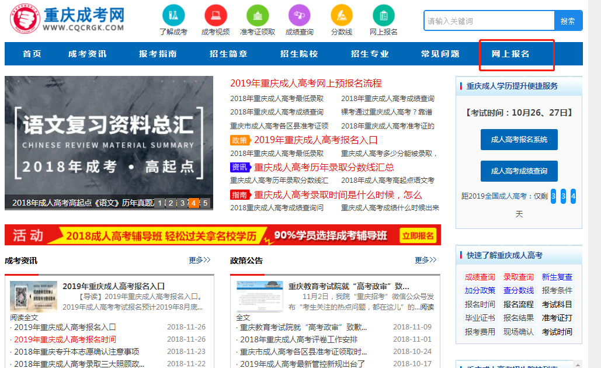Focus the keyword search field

point(489,20)
